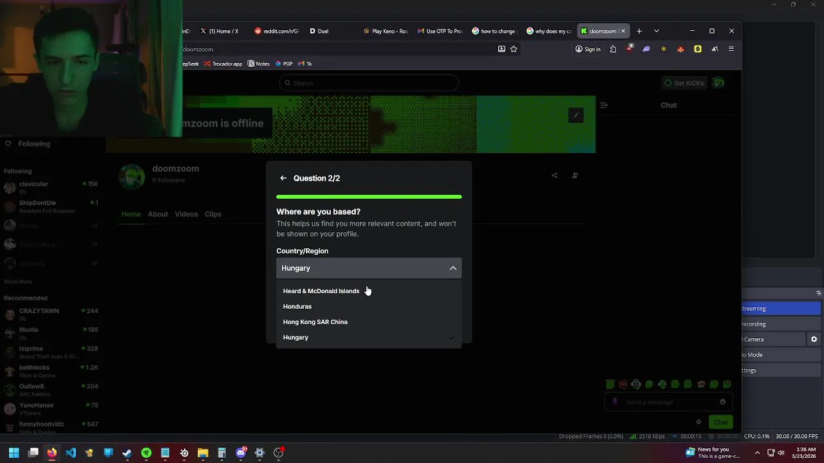Open YunoHanae recommended channel

point(51,408)
